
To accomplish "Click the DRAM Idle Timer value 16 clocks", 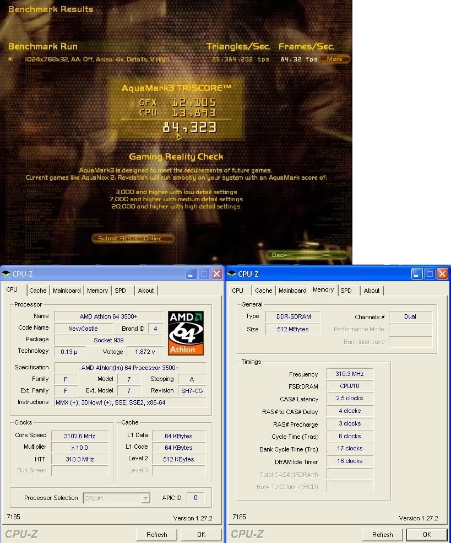I will [x=350, y=461].
